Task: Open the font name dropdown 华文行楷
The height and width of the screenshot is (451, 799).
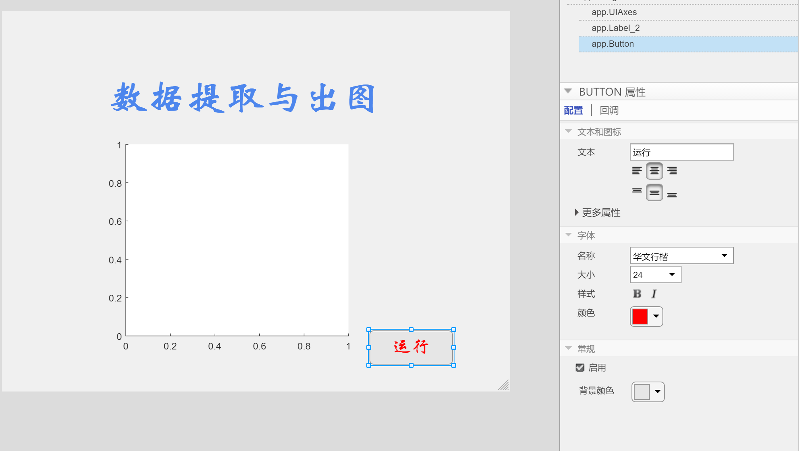Action: (x=725, y=255)
